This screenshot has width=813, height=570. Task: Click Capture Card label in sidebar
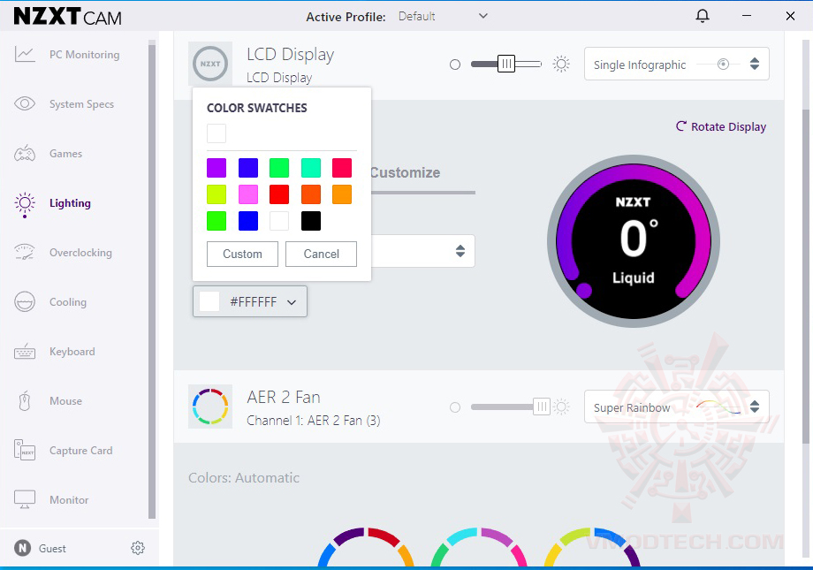[81, 451]
